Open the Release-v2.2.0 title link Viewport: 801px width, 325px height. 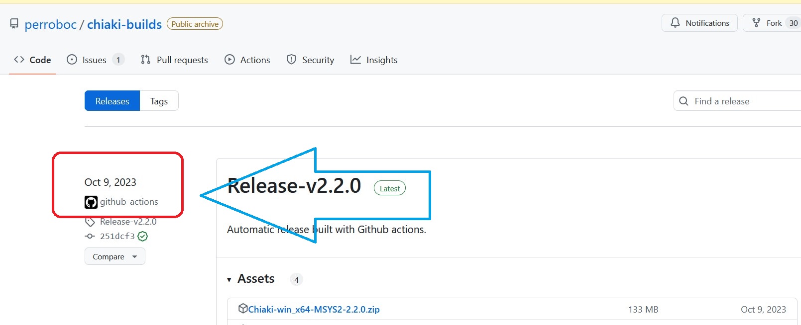pyautogui.click(x=294, y=185)
